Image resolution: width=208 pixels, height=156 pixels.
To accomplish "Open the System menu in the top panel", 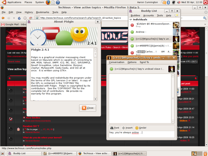I will pos(40,2).
